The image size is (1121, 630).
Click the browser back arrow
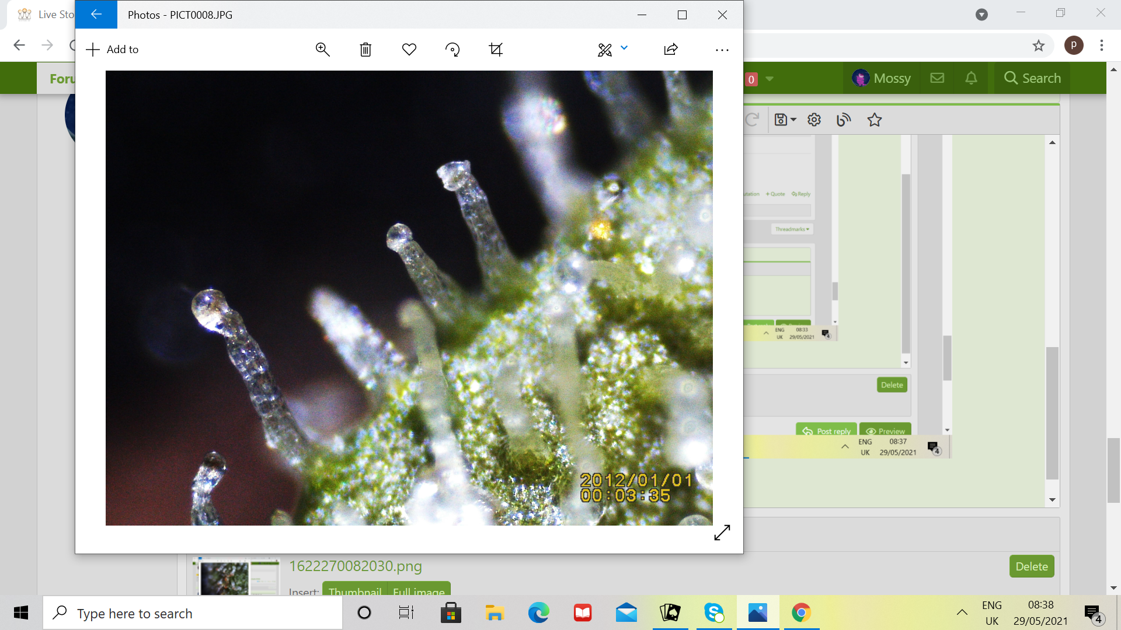coord(19,45)
